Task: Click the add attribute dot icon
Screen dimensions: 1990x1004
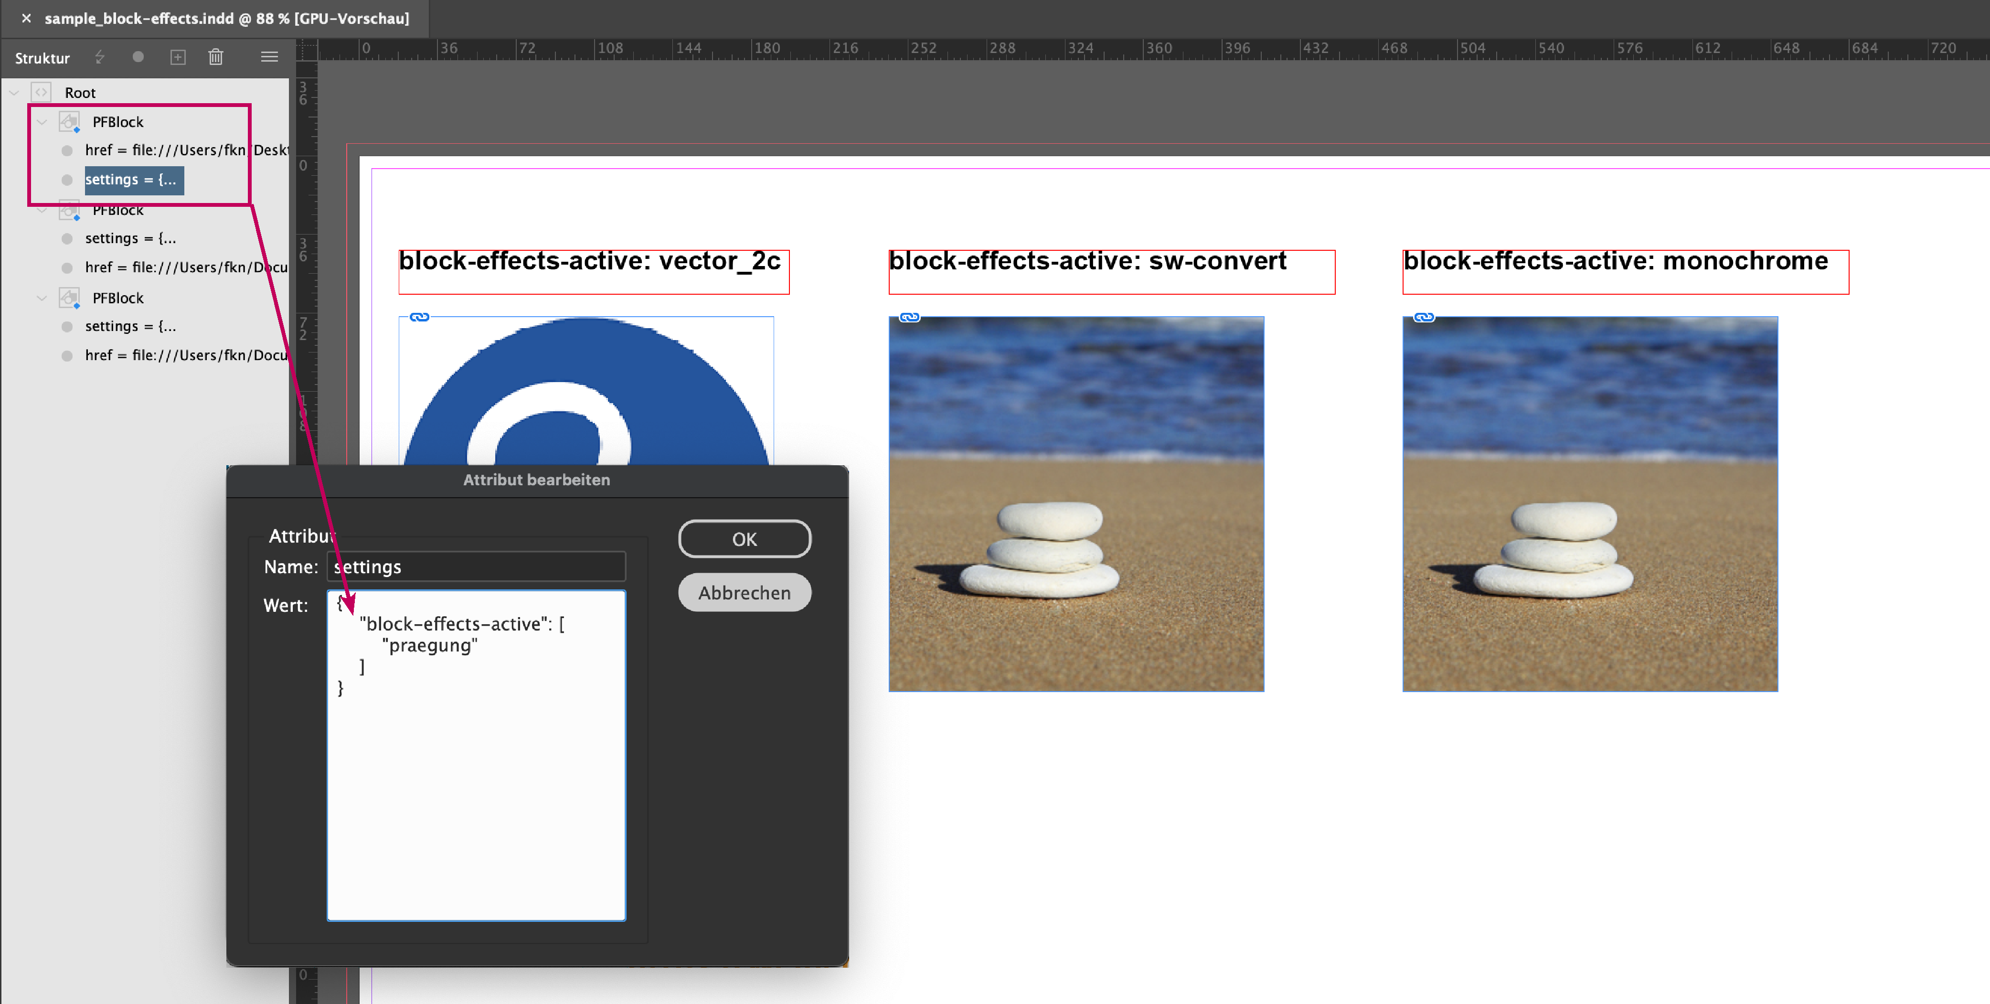Action: pos(138,56)
